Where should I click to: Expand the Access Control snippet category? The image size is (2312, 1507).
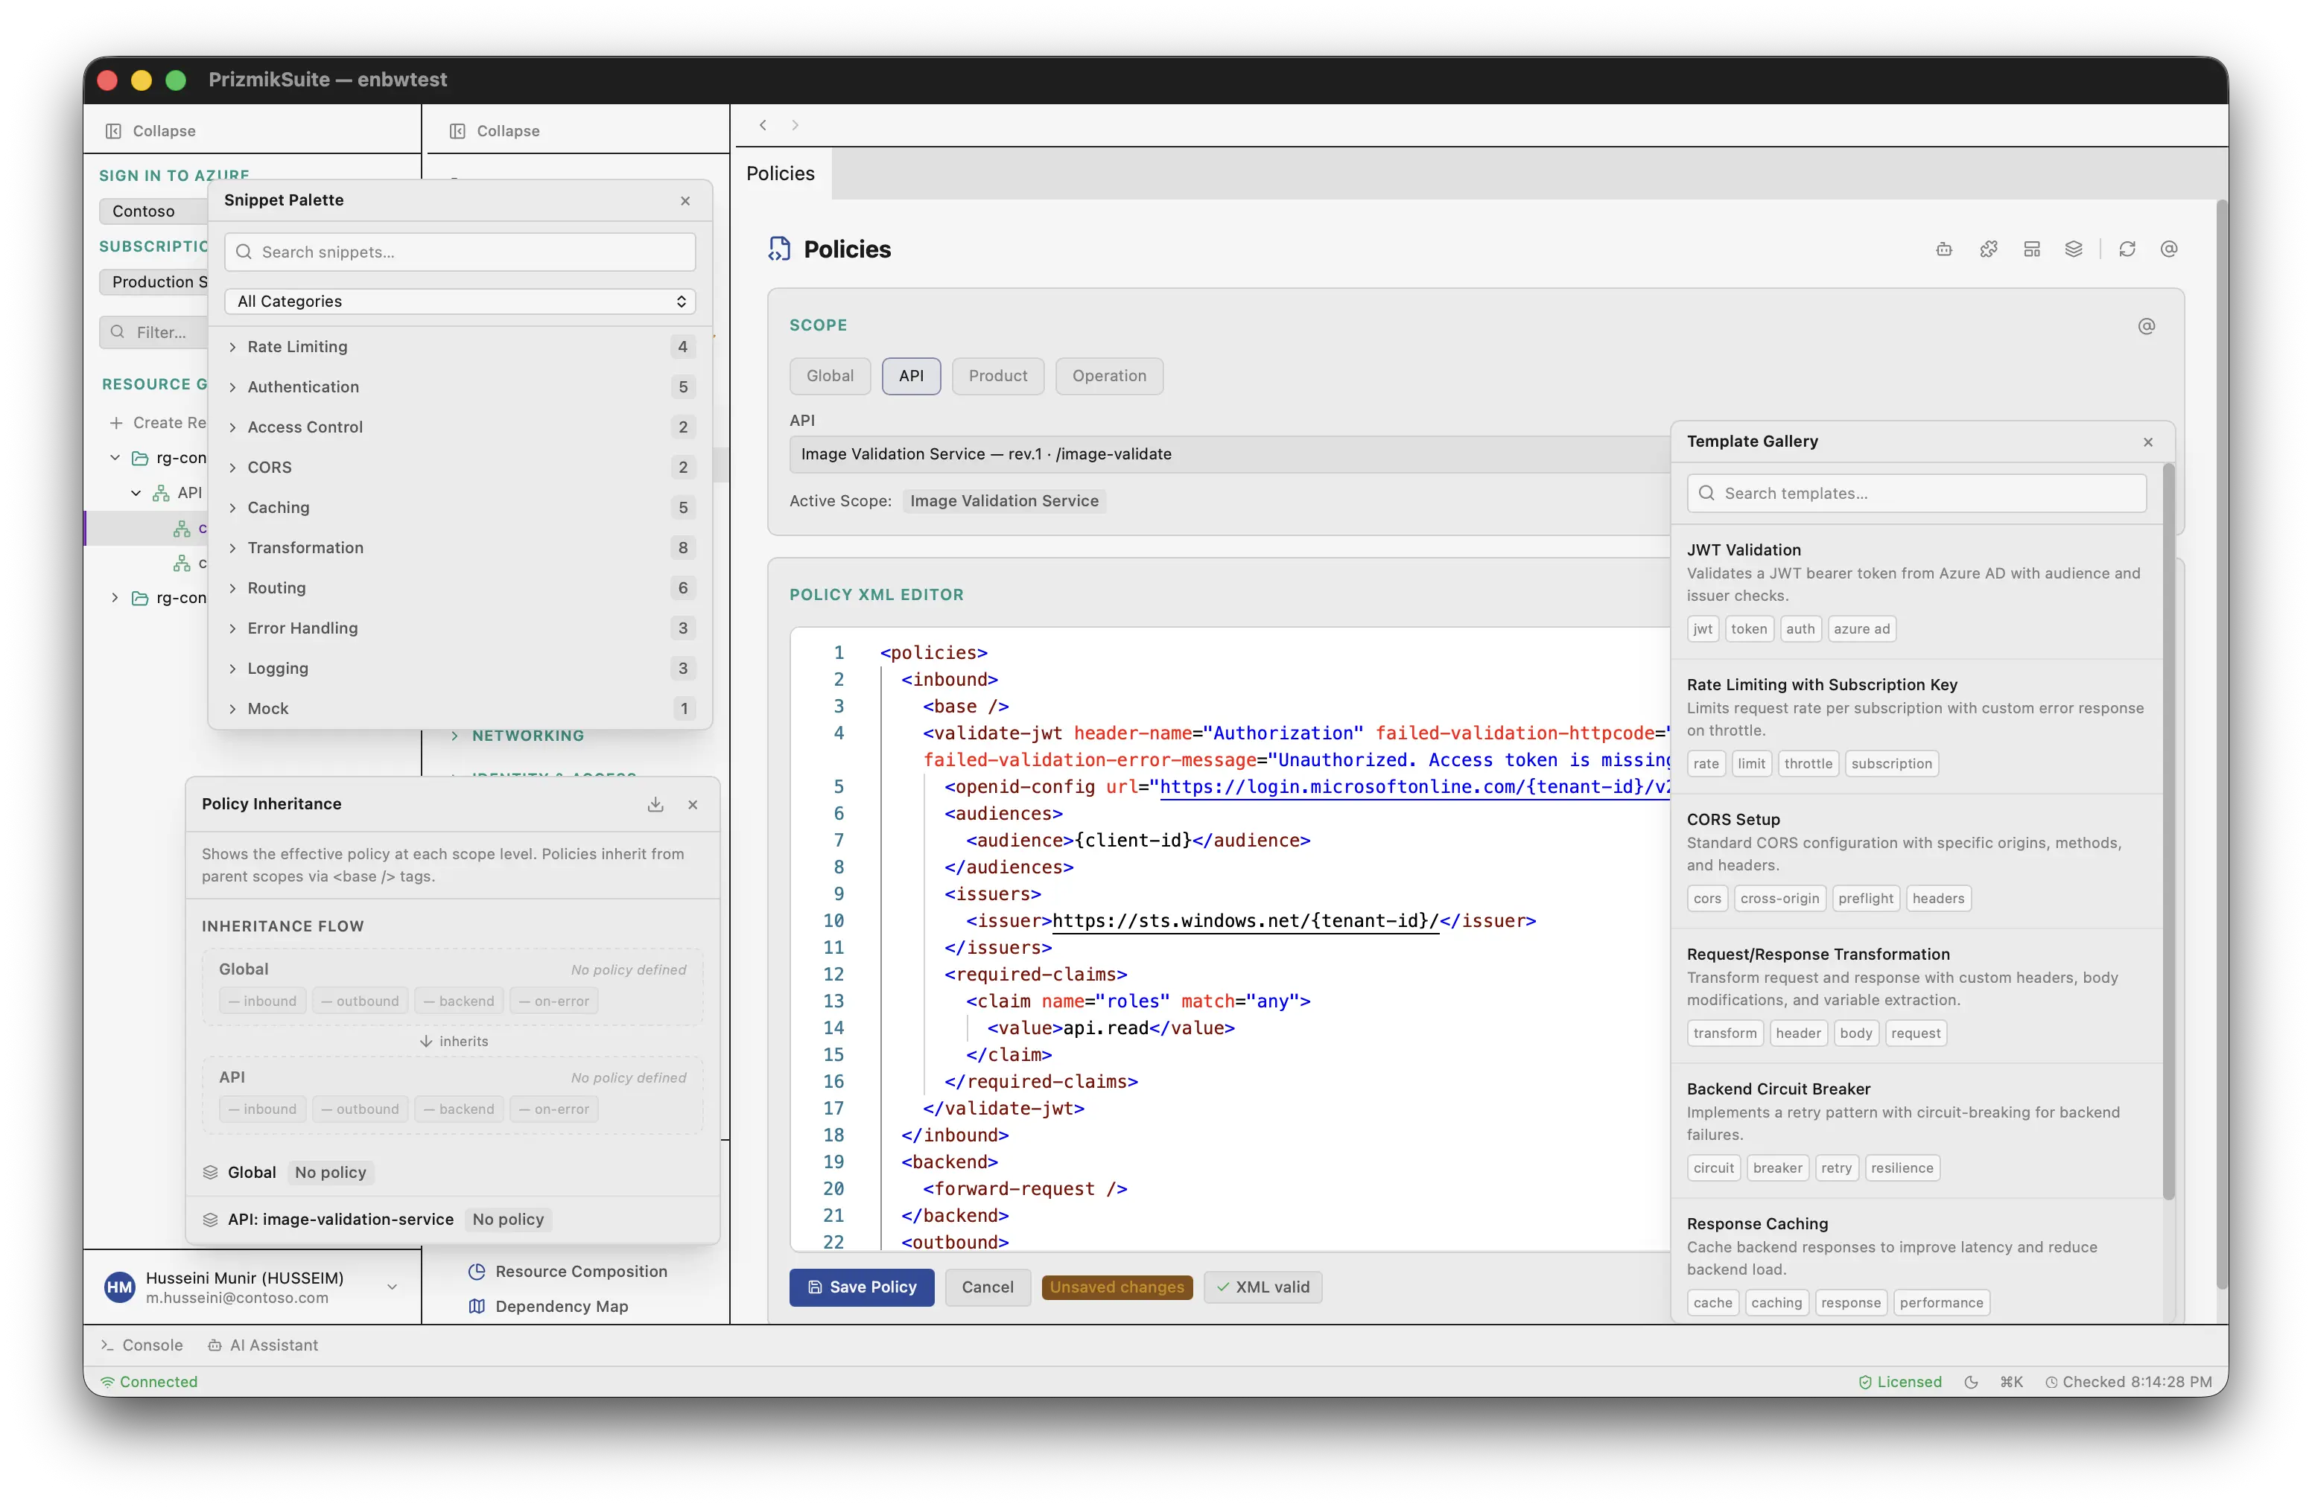point(460,428)
